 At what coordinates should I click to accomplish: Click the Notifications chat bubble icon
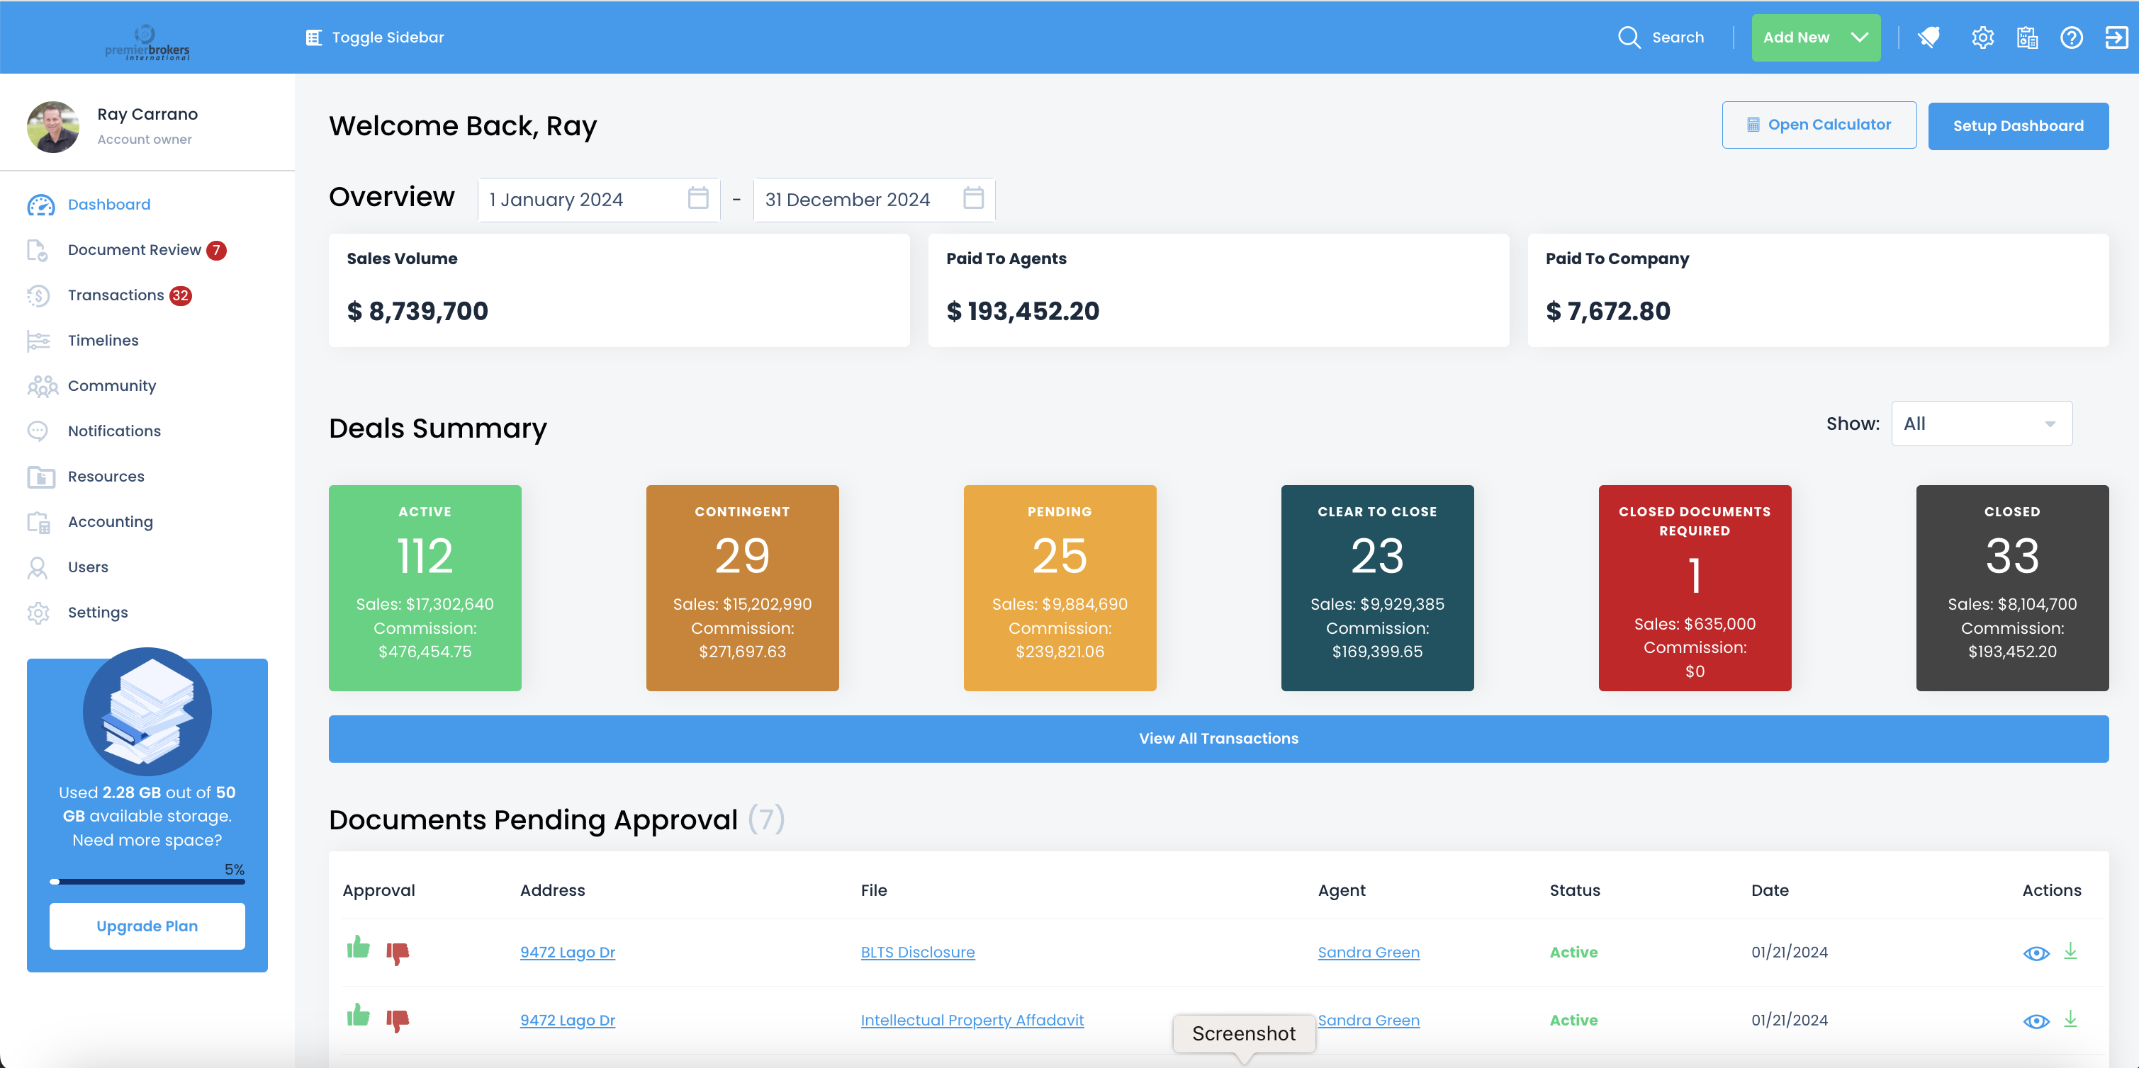pos(38,431)
